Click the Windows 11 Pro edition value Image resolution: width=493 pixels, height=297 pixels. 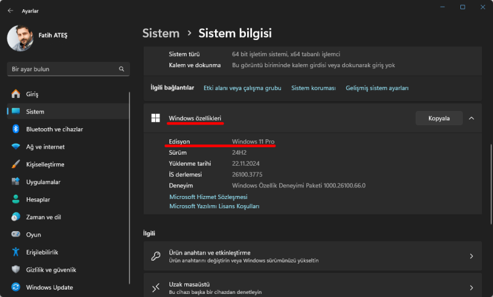[x=253, y=142]
